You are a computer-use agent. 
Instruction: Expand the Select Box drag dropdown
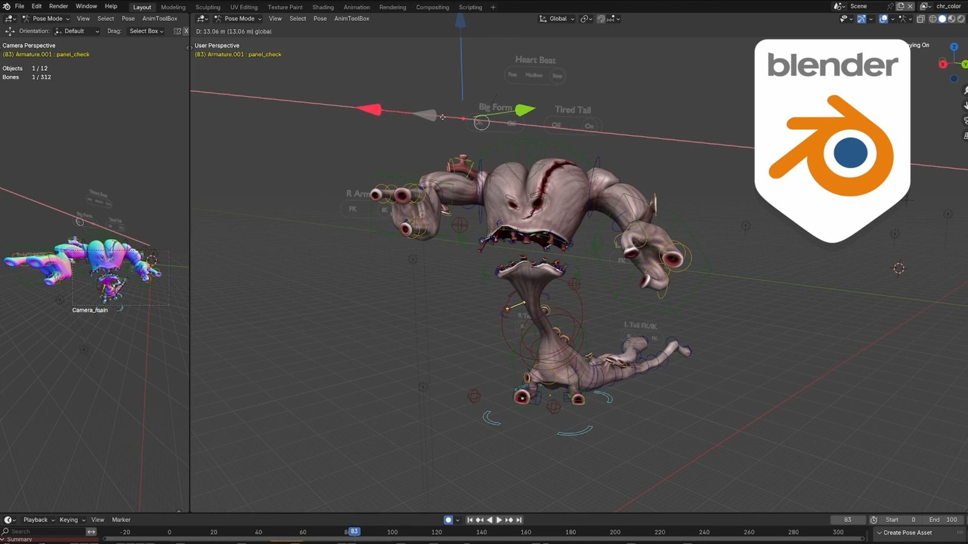coord(146,31)
